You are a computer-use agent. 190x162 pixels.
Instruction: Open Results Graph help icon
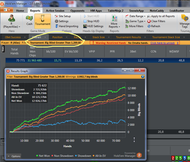142,77
